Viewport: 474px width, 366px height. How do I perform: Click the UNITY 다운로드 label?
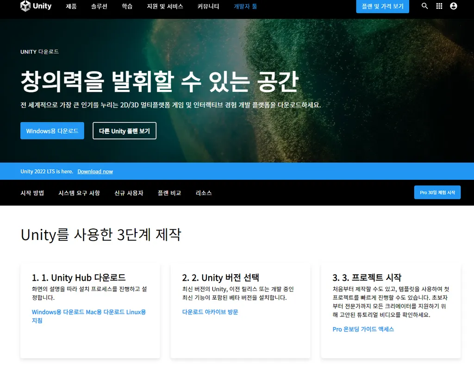click(39, 52)
